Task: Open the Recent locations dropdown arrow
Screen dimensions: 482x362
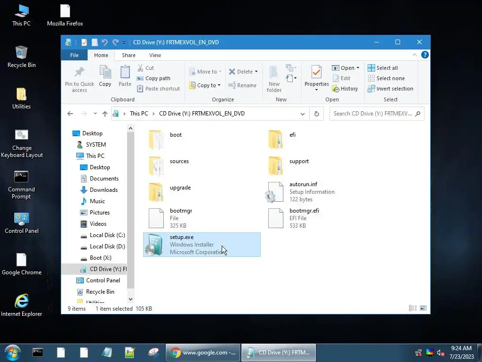Action: [x=95, y=114]
